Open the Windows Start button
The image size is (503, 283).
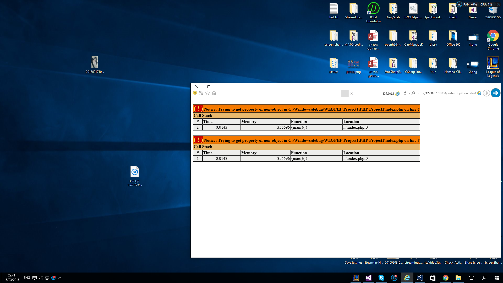pyautogui.click(x=496, y=278)
